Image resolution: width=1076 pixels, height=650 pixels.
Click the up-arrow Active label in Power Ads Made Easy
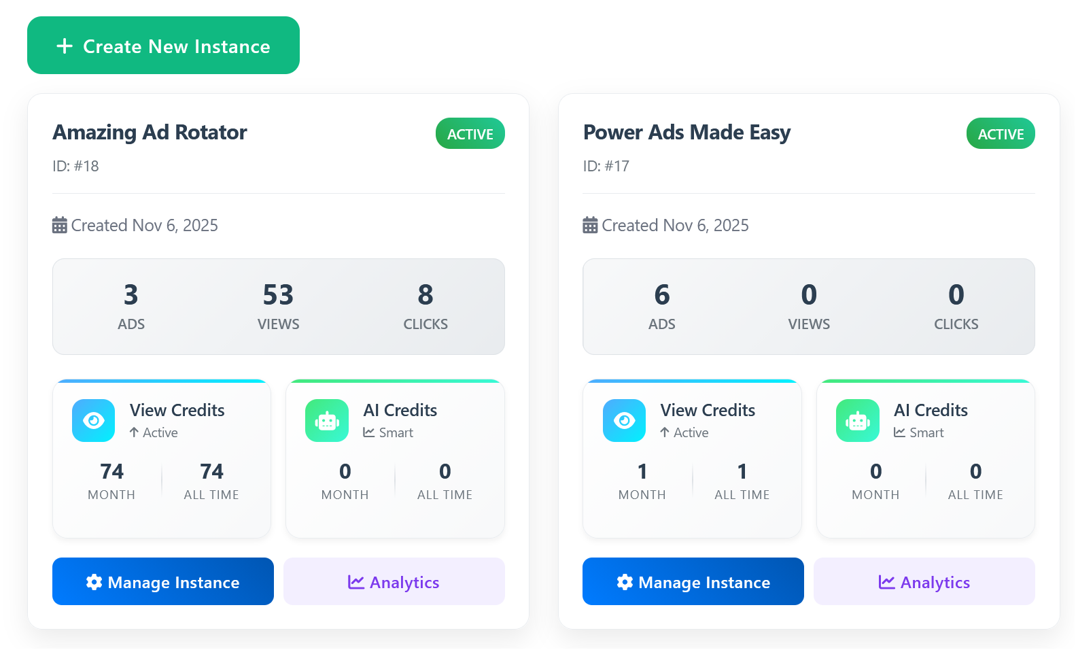pyautogui.click(x=684, y=432)
